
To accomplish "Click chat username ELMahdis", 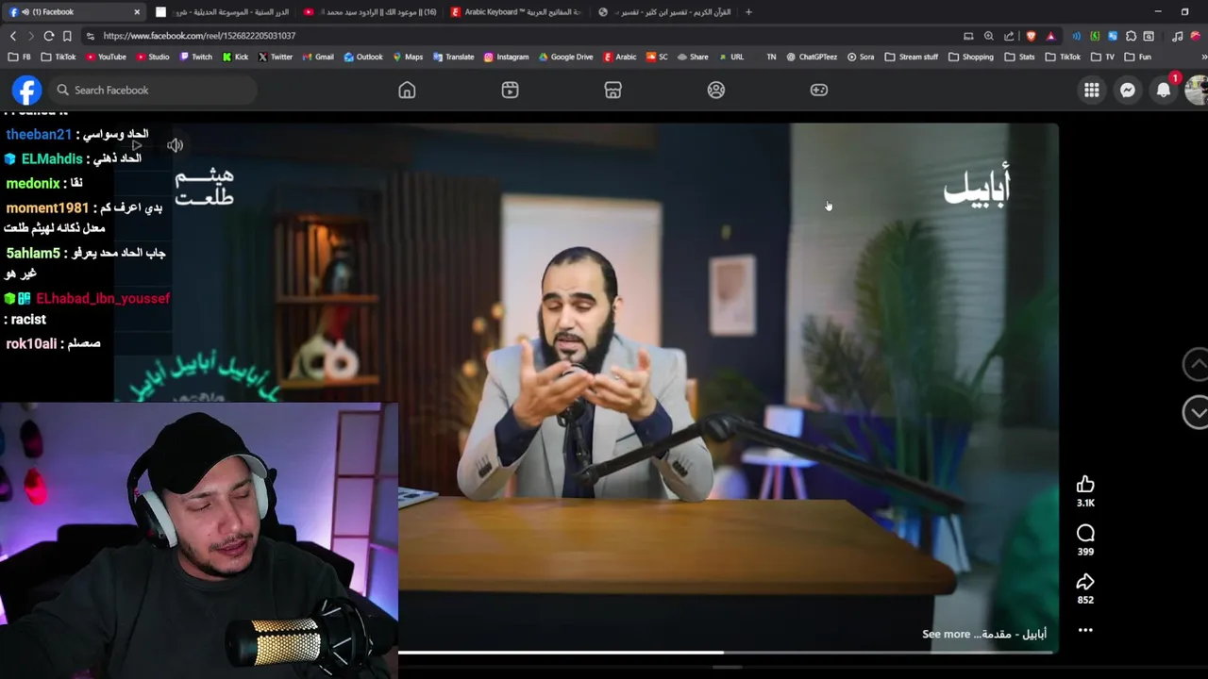I will click(x=52, y=158).
